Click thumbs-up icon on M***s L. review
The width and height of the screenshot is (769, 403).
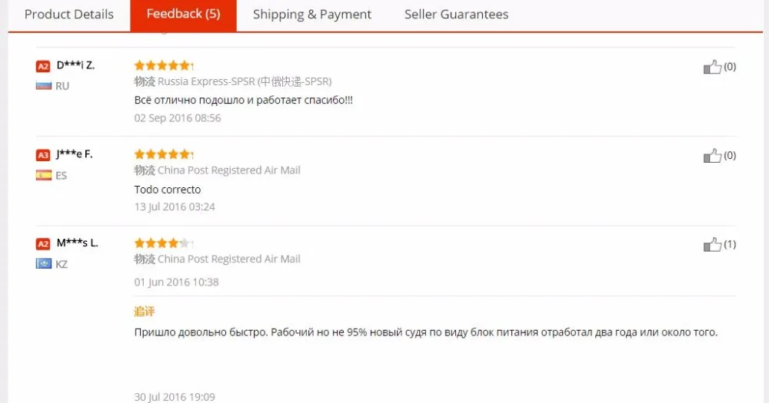click(713, 246)
